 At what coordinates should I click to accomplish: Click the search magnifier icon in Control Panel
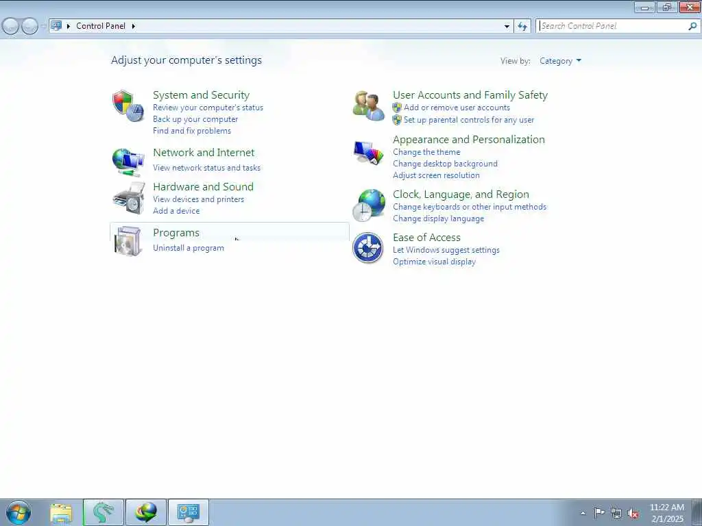692,26
